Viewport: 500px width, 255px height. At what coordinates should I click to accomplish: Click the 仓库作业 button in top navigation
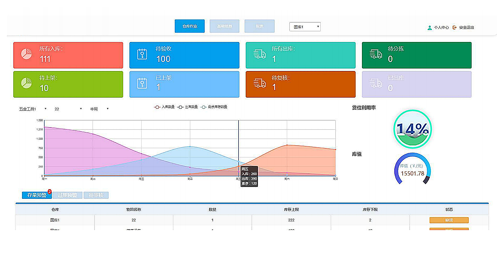[190, 26]
